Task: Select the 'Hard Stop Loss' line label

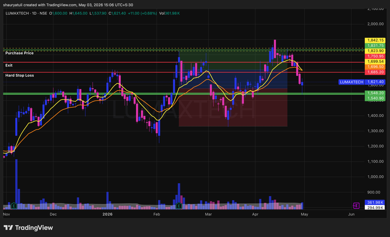Action: [x=19, y=75]
